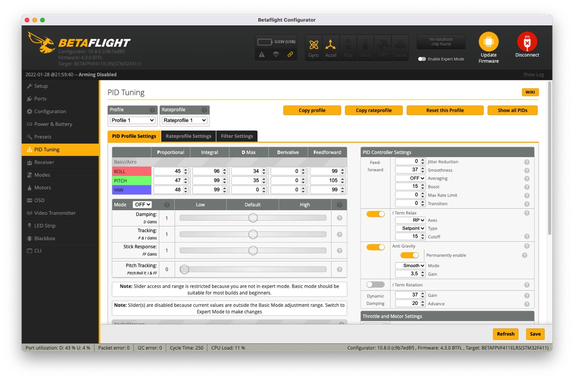The image size is (574, 380).
Task: Show help for I Term Rotation
Action: coord(527,285)
